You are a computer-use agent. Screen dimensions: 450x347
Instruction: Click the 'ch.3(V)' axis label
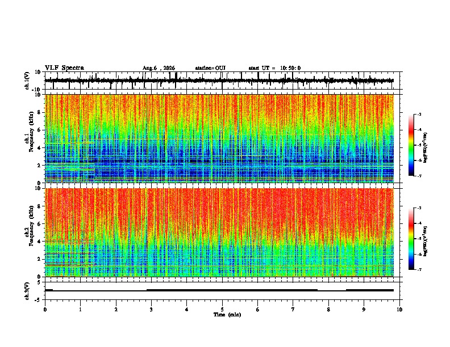click(x=27, y=291)
